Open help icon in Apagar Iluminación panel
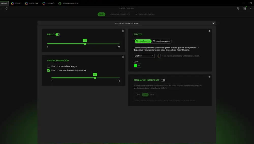 123,57
